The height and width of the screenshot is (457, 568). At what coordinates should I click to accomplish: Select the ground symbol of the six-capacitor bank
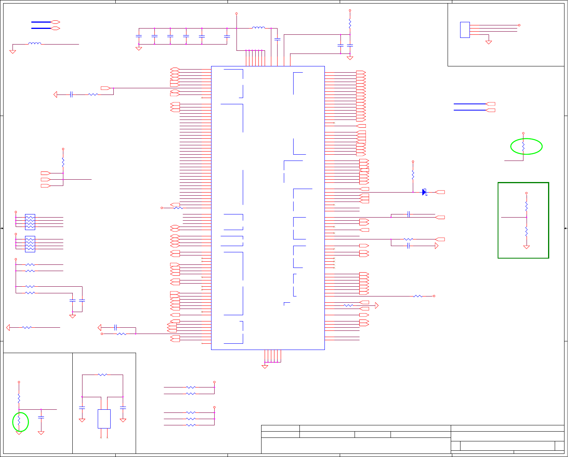[x=138, y=48]
